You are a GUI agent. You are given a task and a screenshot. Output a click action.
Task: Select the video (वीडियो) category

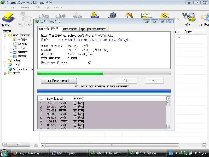[x=22, y=56]
